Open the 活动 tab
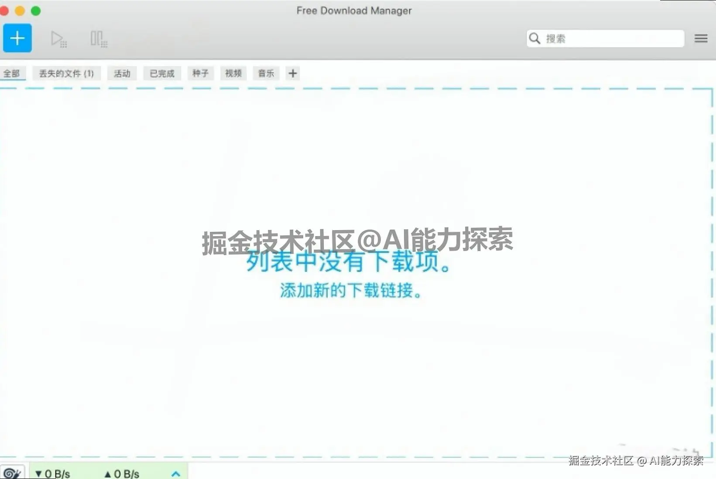The width and height of the screenshot is (716, 479). click(x=122, y=73)
